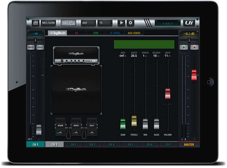Select the ModFX pedal
Image resolution: width=227 pixels, height=168 pixels.
(x=76, y=127)
